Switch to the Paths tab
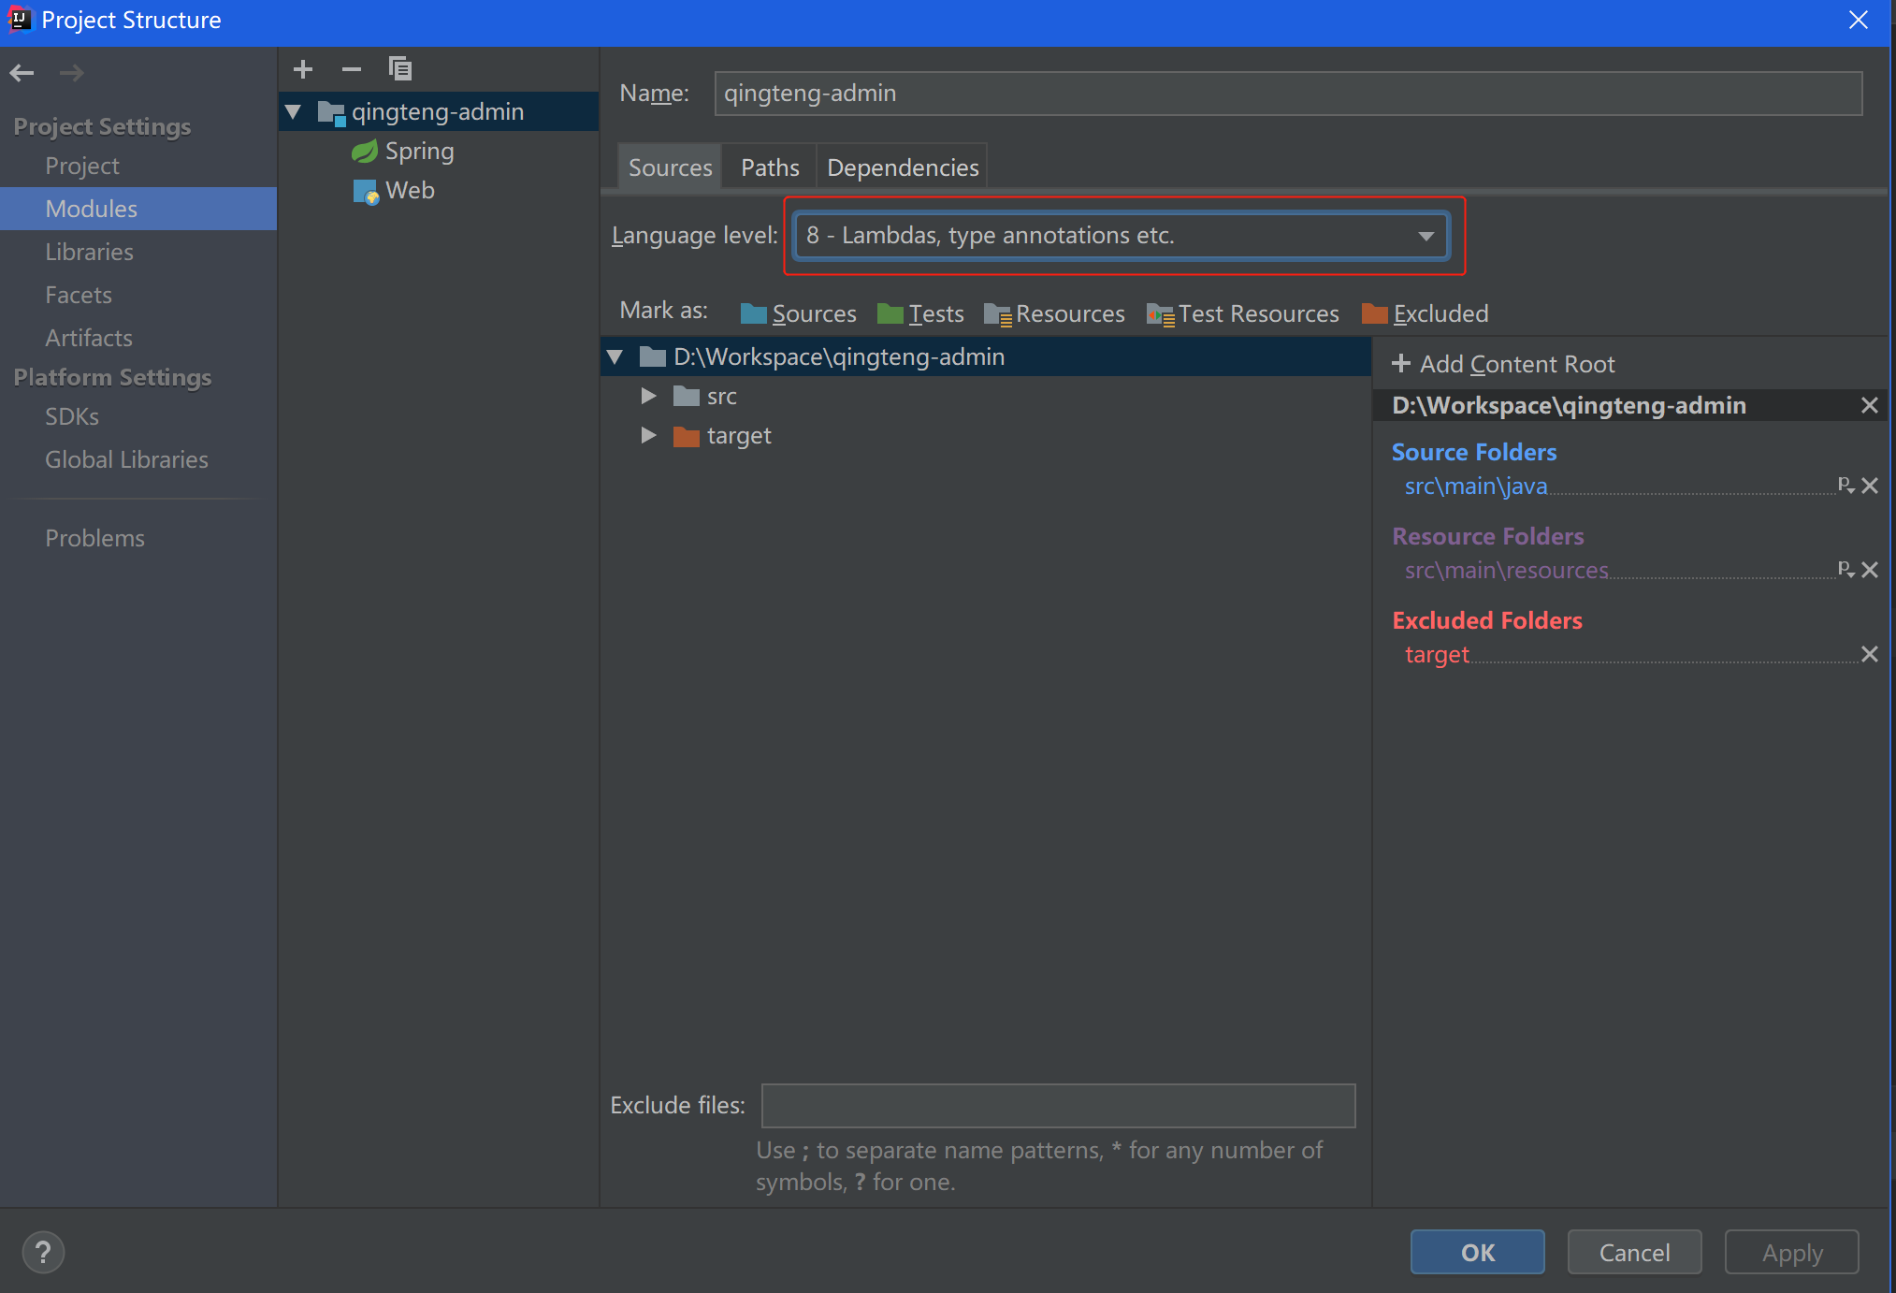Screen dimensions: 1896x1293 (x=769, y=166)
